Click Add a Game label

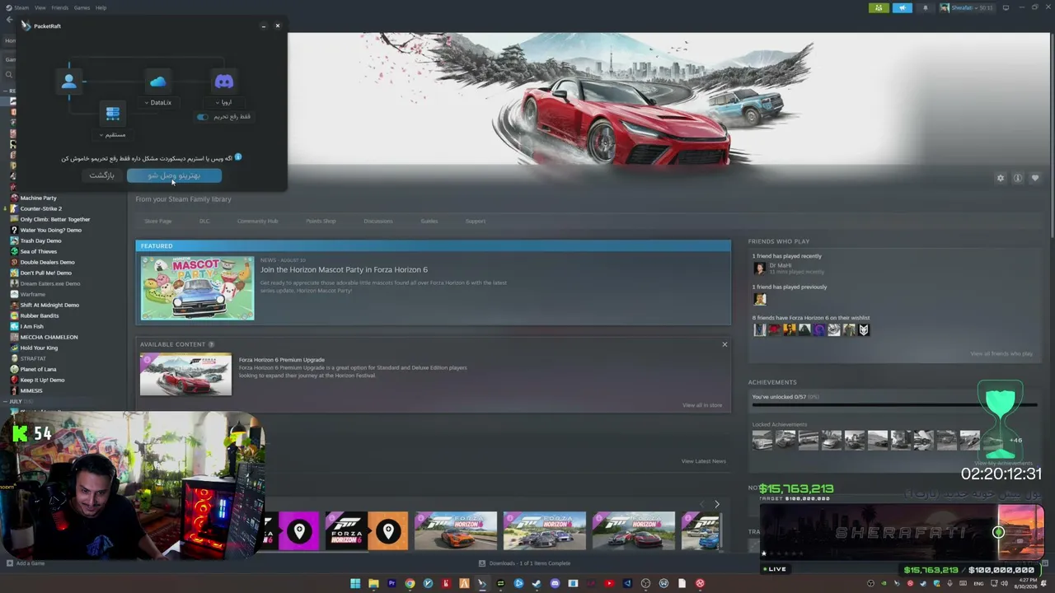(30, 563)
